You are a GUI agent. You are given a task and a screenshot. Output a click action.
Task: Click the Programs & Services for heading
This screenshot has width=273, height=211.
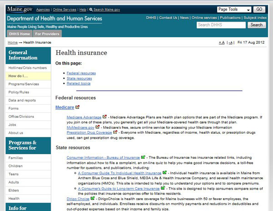28,146
